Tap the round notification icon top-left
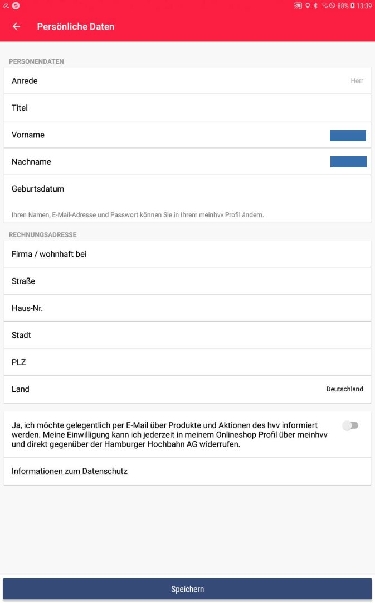Screen dimensions: 375x603 (16, 6)
